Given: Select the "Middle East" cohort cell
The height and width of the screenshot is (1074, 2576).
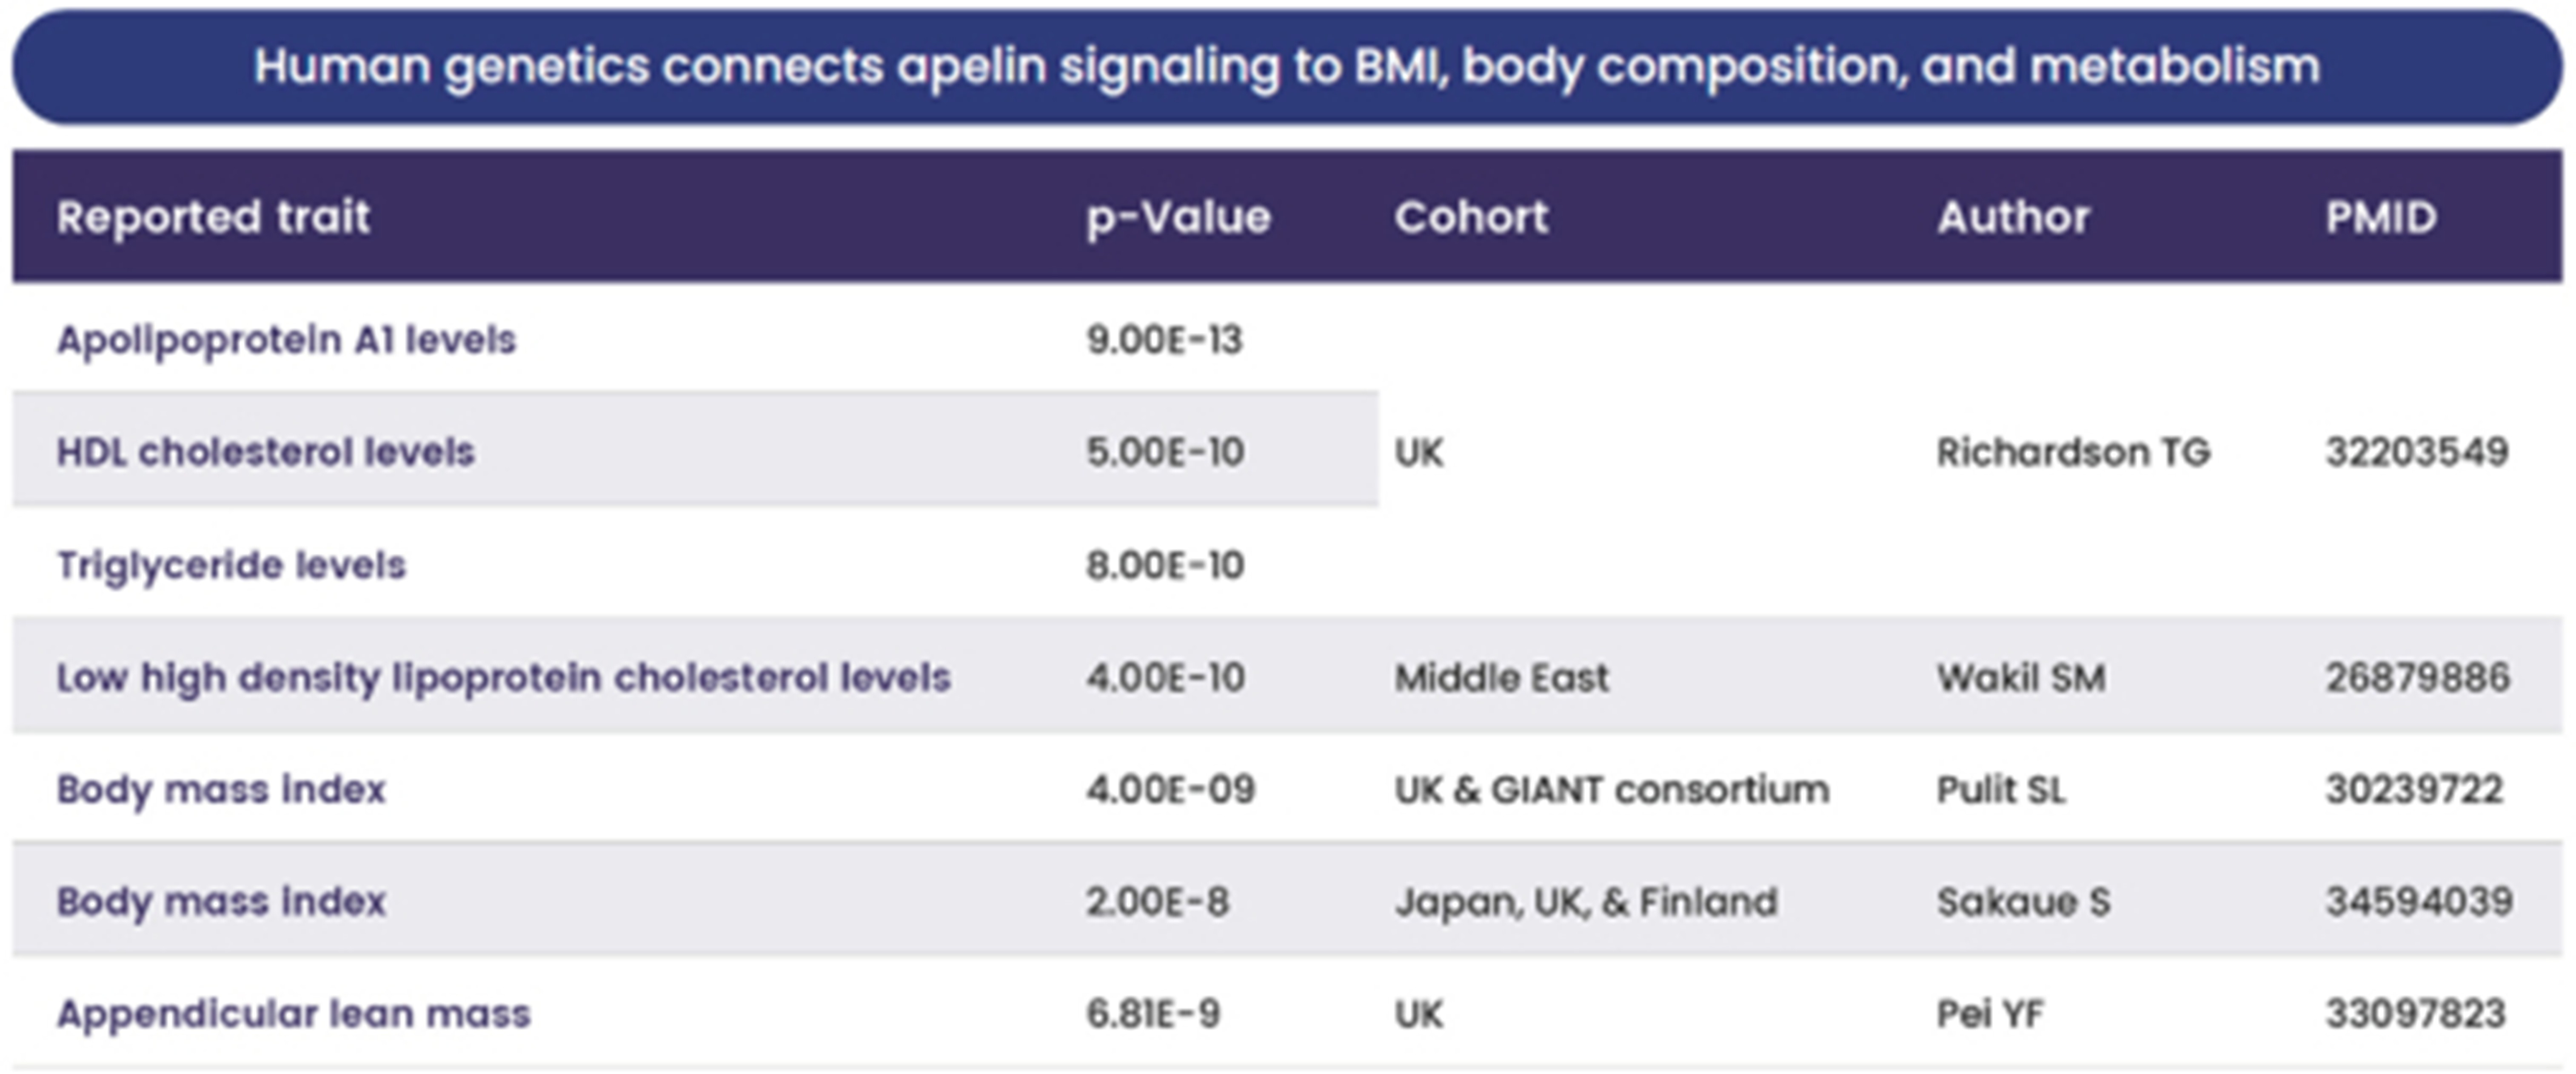Looking at the screenshot, I should pyautogui.click(x=1501, y=678).
